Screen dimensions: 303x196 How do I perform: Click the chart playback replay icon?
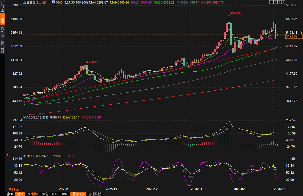point(279,2)
